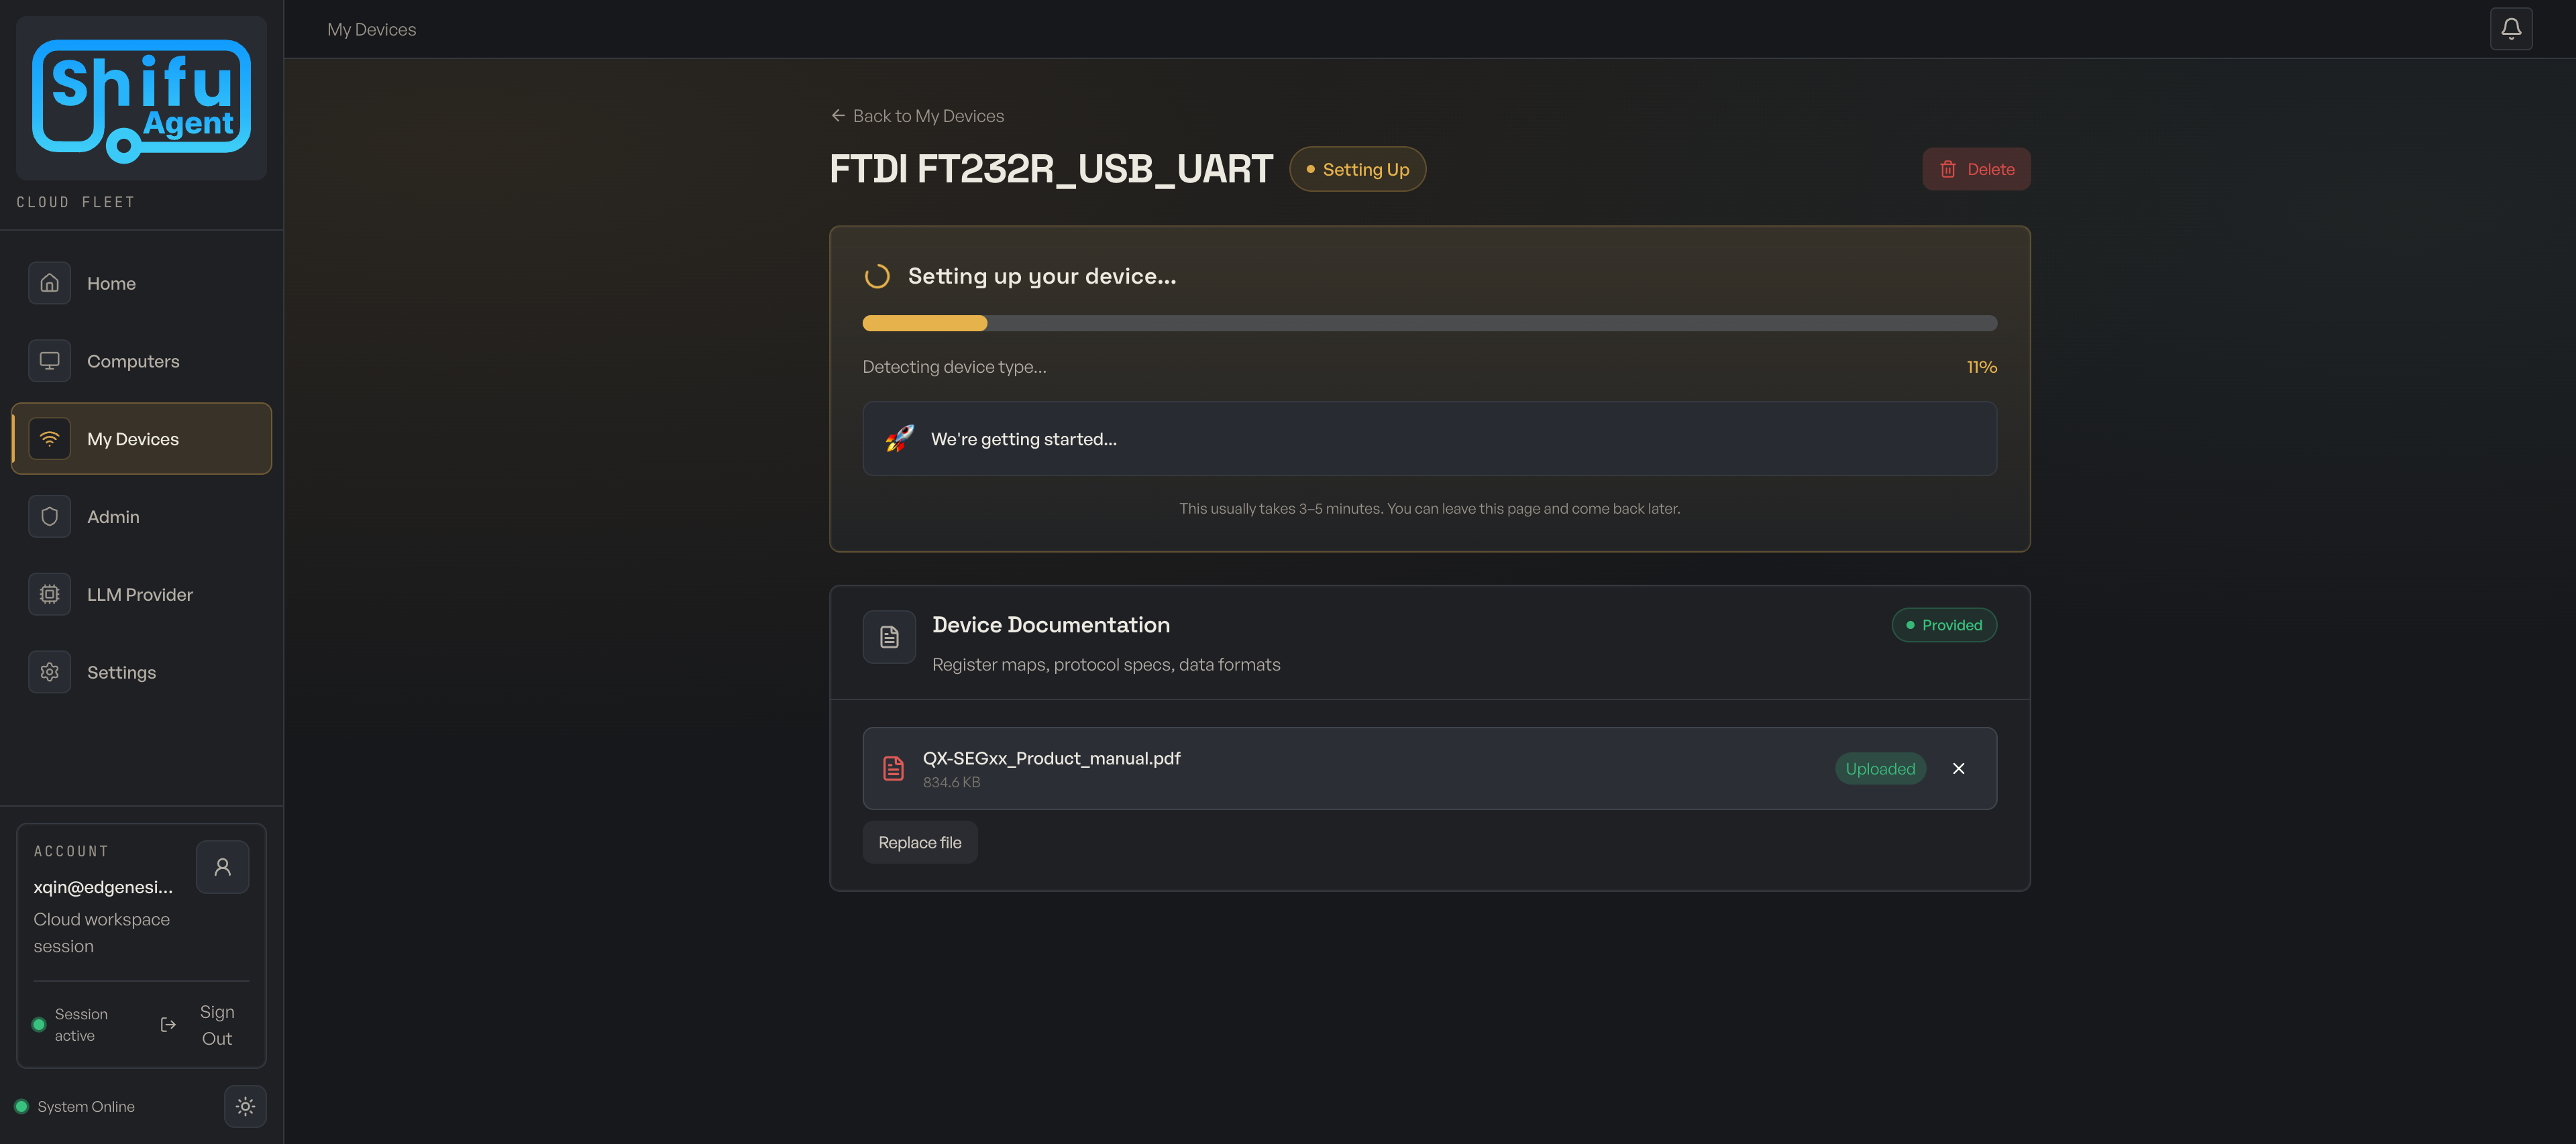
Task: Click the Replace file button
Action: tap(919, 841)
